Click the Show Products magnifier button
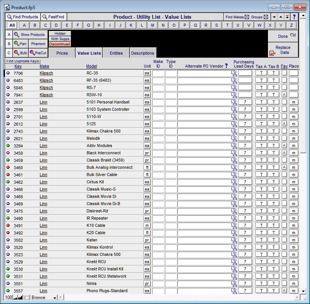 30,35
